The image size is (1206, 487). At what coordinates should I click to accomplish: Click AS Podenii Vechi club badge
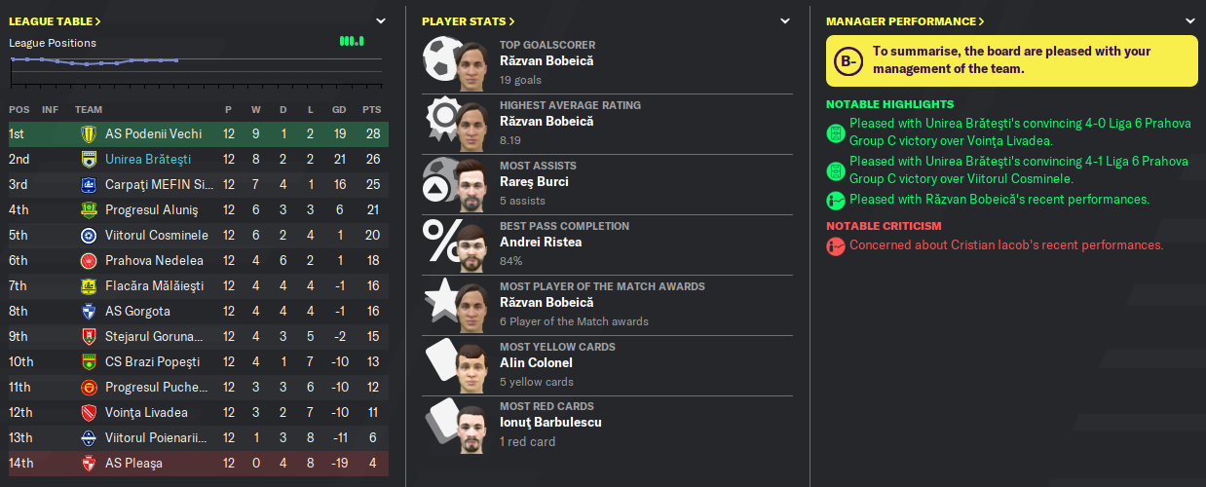[x=88, y=133]
